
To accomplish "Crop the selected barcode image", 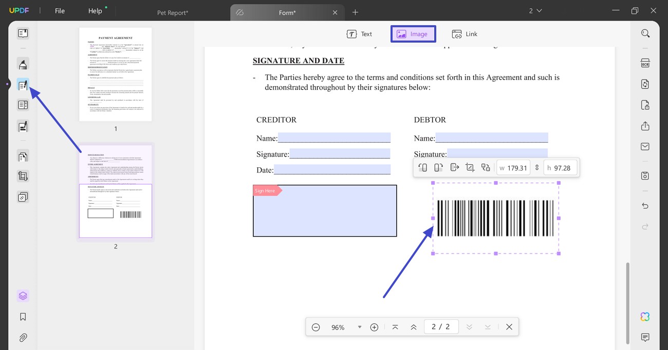I will tap(470, 167).
